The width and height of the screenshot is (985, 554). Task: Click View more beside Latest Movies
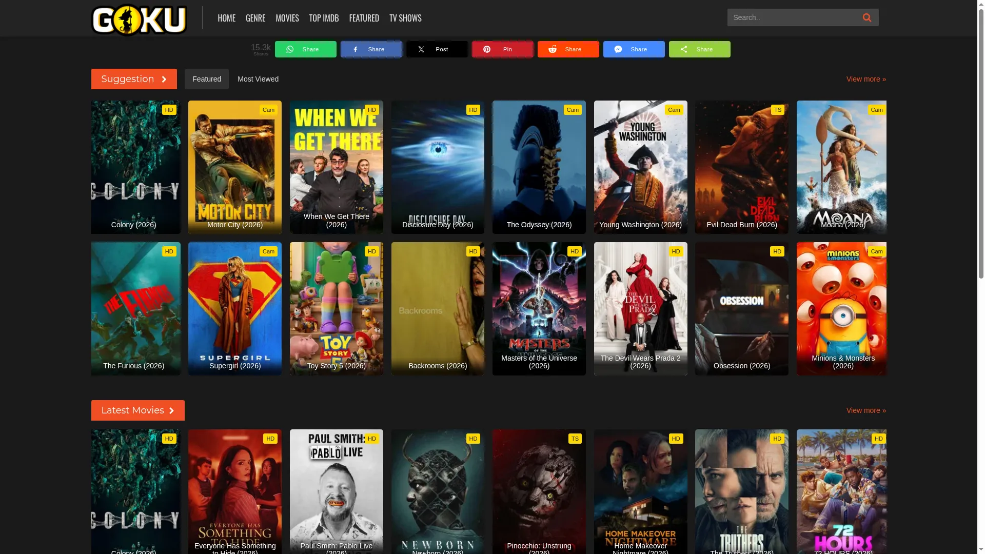pyautogui.click(x=866, y=410)
